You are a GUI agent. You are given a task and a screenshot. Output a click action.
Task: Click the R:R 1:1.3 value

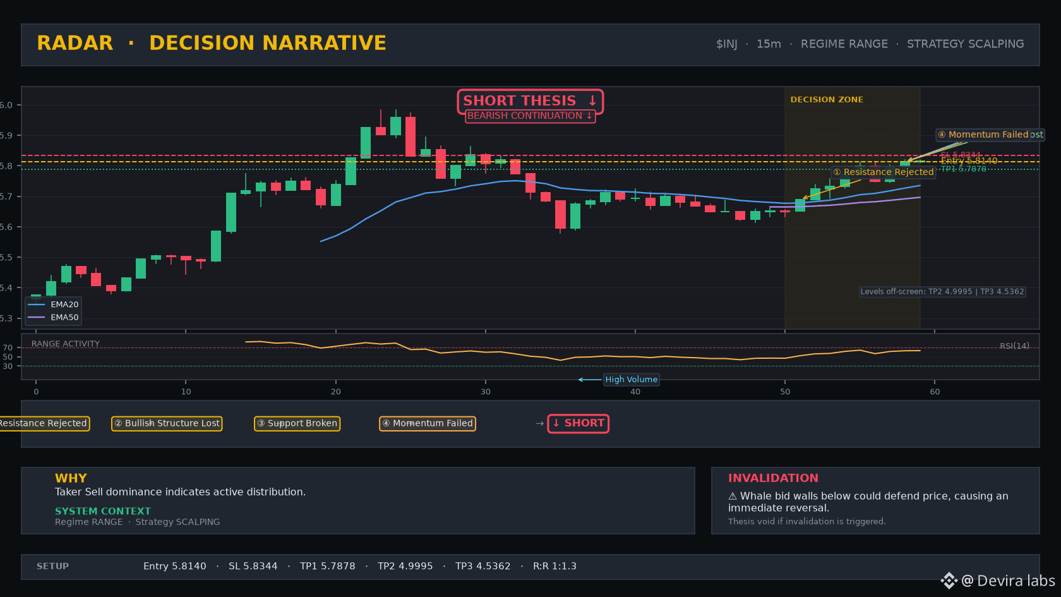(x=555, y=566)
